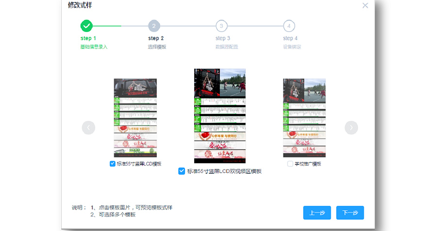The width and height of the screenshot is (442, 231).
Task: Click the step 2 circle icon
Action: point(154,26)
